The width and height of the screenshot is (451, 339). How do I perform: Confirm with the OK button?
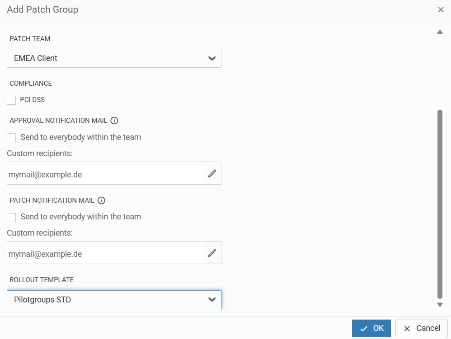coord(371,328)
